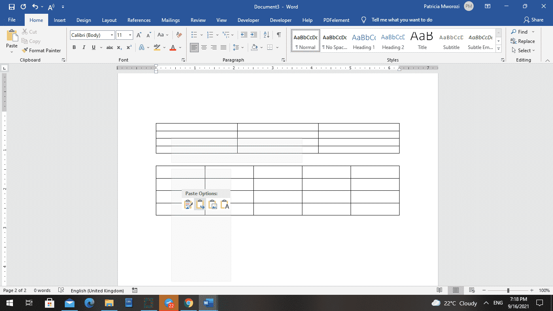Screen dimensions: 553x311
Task: Switch to the Mailings ribbon tab
Action: [170, 19]
